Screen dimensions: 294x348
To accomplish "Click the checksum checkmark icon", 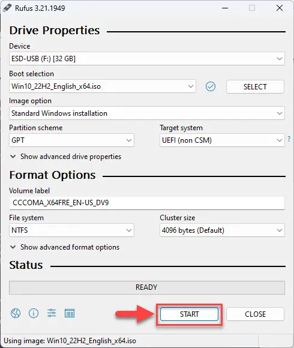I will (x=211, y=86).
